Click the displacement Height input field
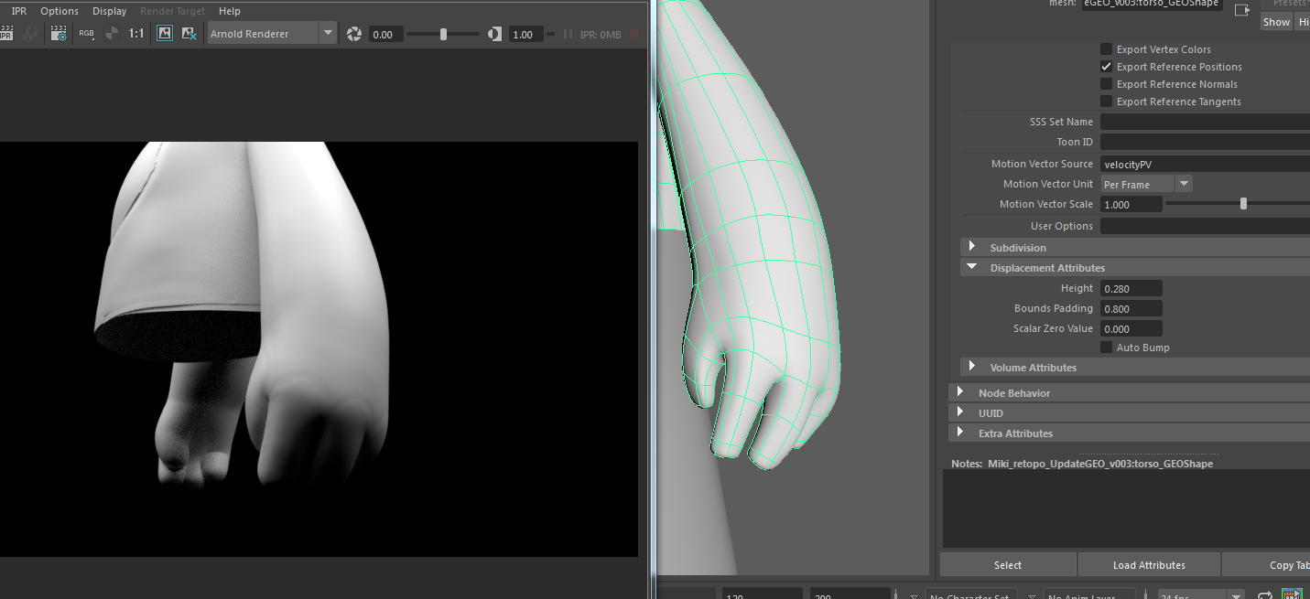Screen dimensions: 1310x599 (1131, 288)
